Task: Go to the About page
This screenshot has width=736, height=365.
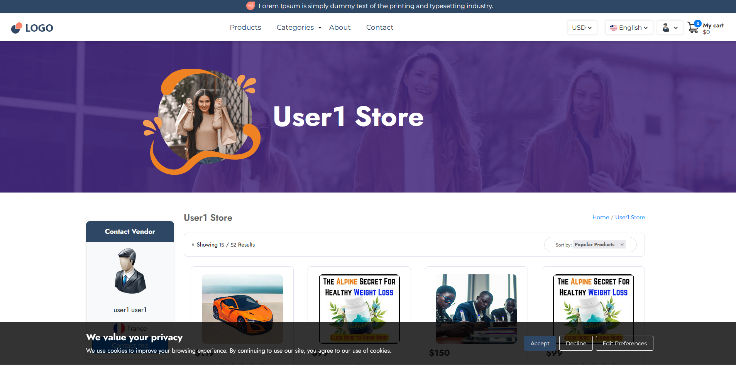Action: (340, 27)
